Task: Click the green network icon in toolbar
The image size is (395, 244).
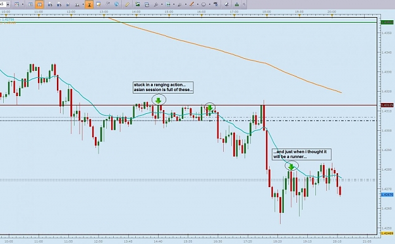Action: click(x=237, y=4)
